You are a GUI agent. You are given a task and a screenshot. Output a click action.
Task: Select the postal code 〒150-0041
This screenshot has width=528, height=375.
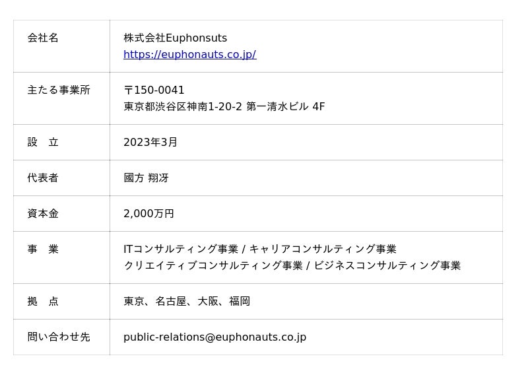pos(154,90)
